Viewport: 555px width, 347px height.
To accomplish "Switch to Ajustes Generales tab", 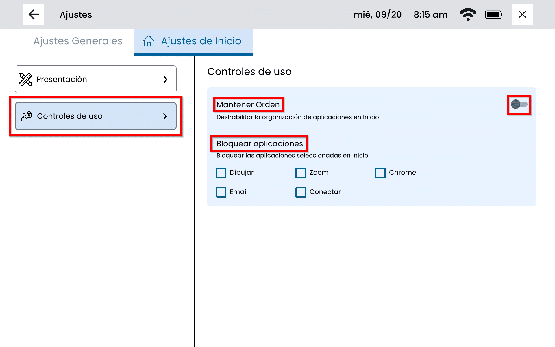I will coord(78,41).
